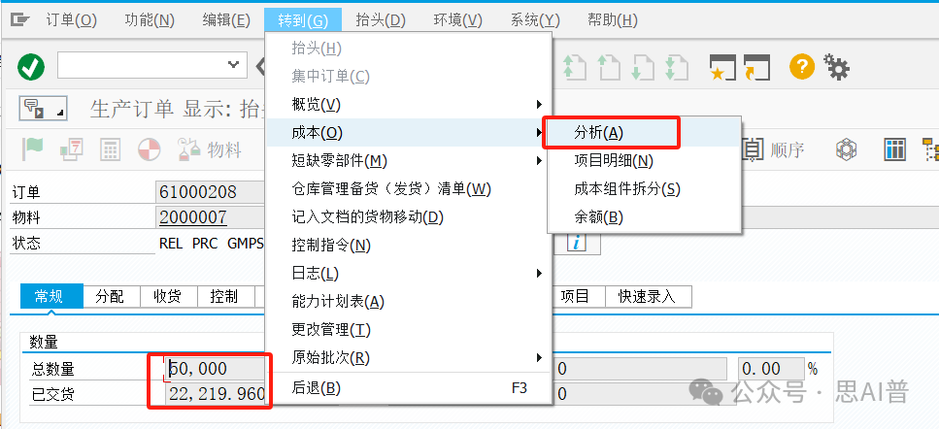Image resolution: width=939 pixels, height=429 pixels.
Task: Open the calculator costing icon
Action: pyautogui.click(x=110, y=149)
